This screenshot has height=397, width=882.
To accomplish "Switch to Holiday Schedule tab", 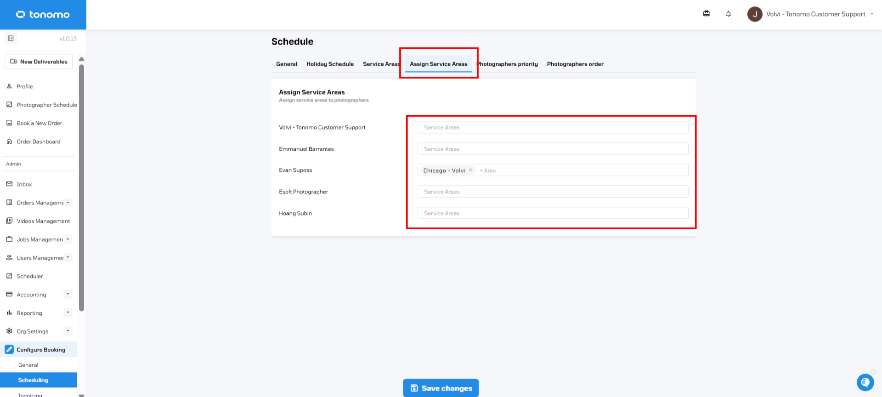I will (330, 64).
